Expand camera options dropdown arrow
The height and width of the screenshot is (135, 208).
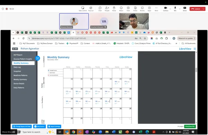pyautogui.click(x=170, y=9)
